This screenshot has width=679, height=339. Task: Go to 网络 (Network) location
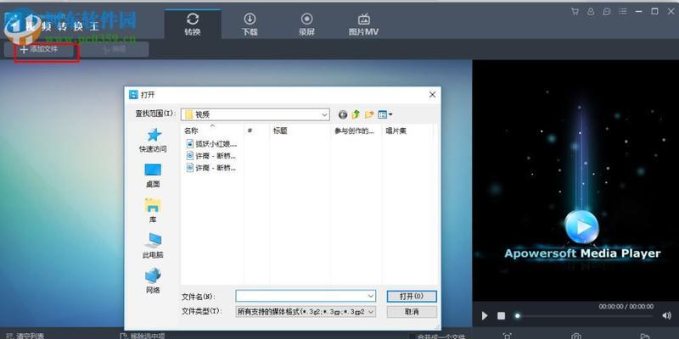click(x=153, y=281)
